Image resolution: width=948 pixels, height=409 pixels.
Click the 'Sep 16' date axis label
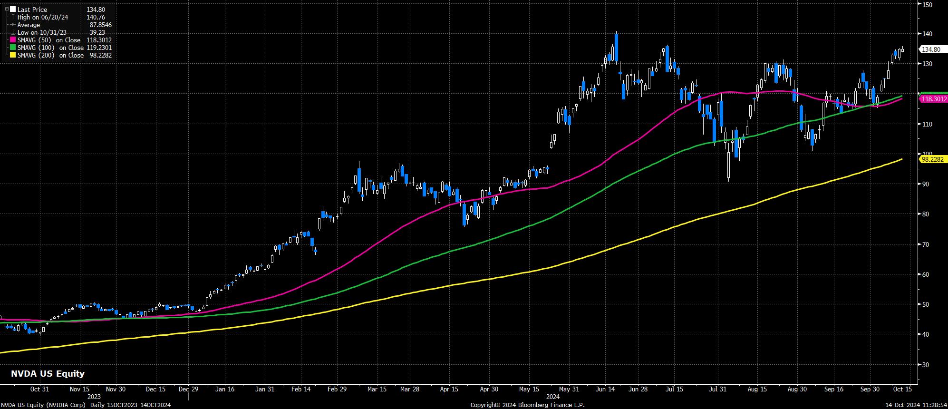833,389
